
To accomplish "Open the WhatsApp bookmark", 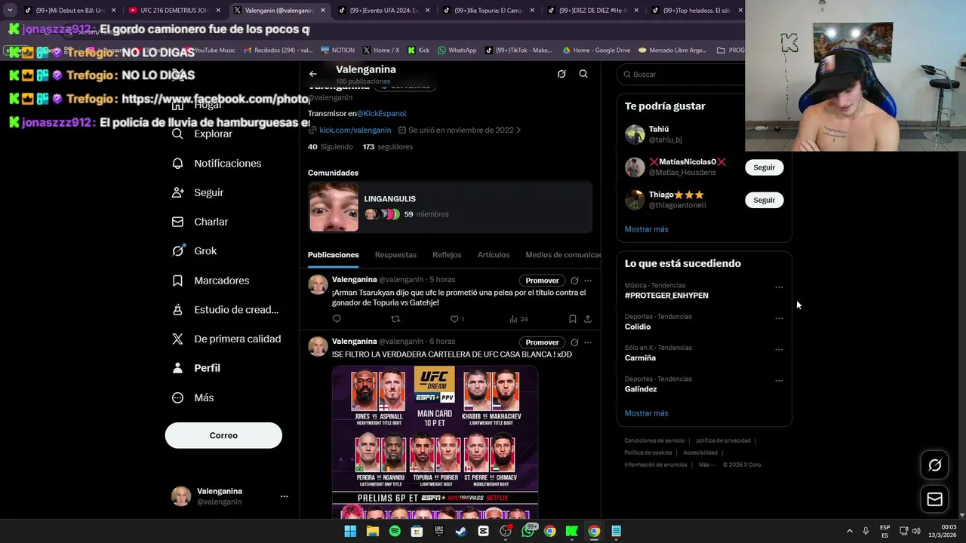I will (x=457, y=51).
